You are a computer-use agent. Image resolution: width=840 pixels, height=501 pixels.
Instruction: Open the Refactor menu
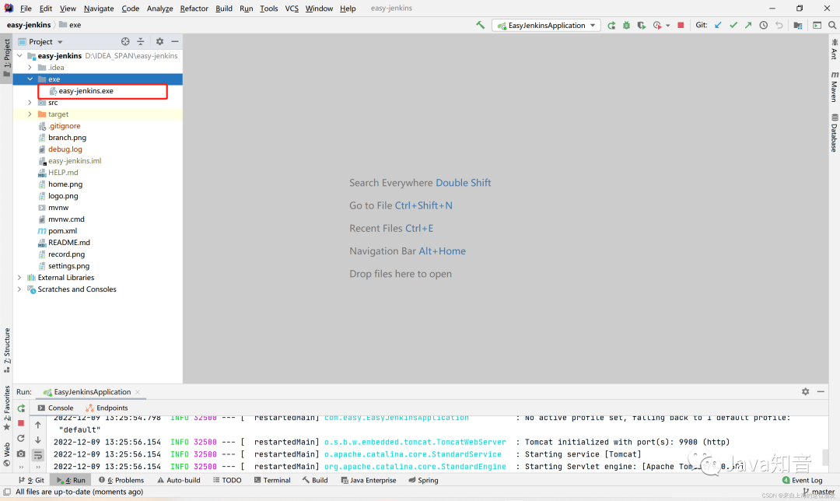click(x=194, y=9)
